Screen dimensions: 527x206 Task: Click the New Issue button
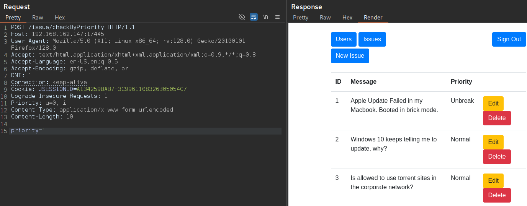350,56
